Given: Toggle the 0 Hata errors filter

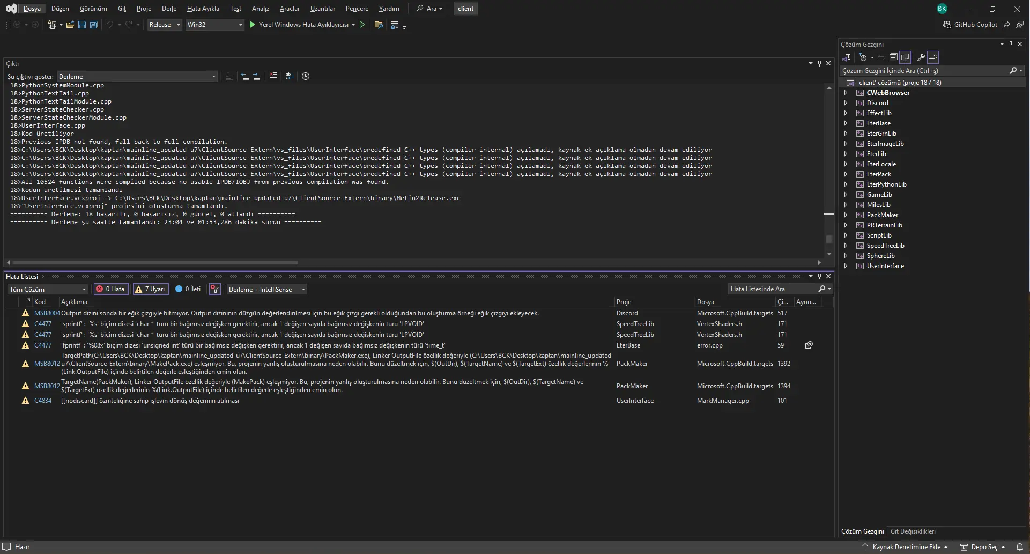Looking at the screenshot, I should pos(110,289).
